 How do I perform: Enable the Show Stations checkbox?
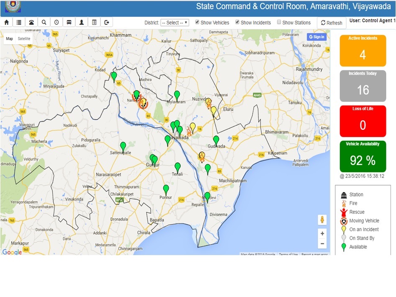pos(279,22)
